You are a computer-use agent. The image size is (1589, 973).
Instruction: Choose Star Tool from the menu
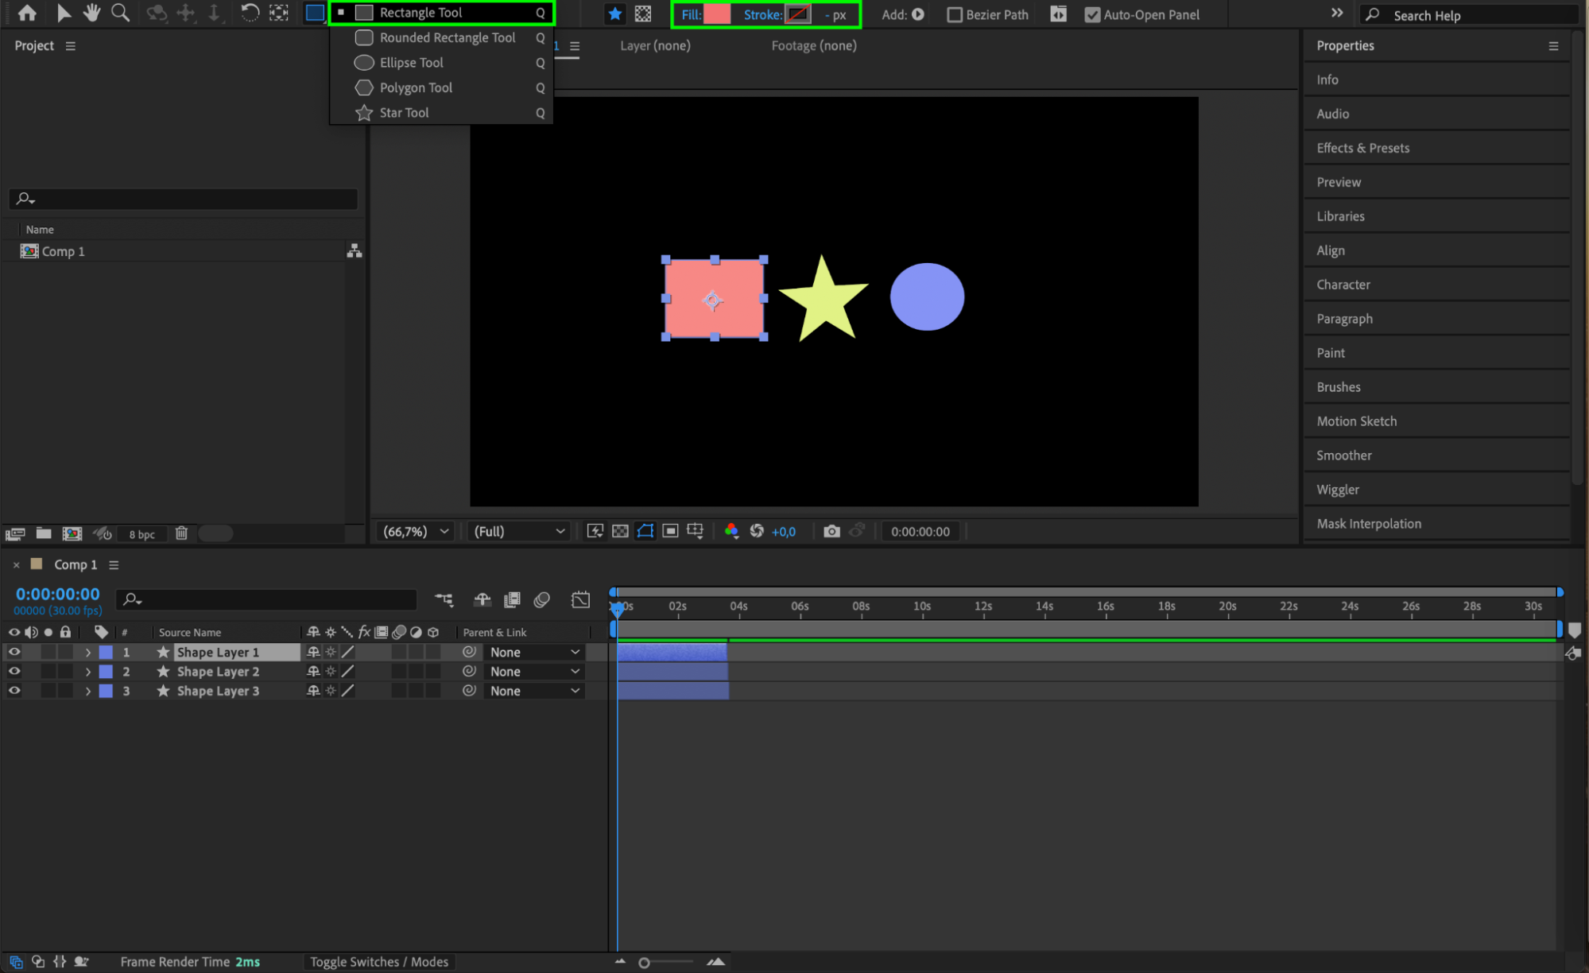pyautogui.click(x=404, y=113)
